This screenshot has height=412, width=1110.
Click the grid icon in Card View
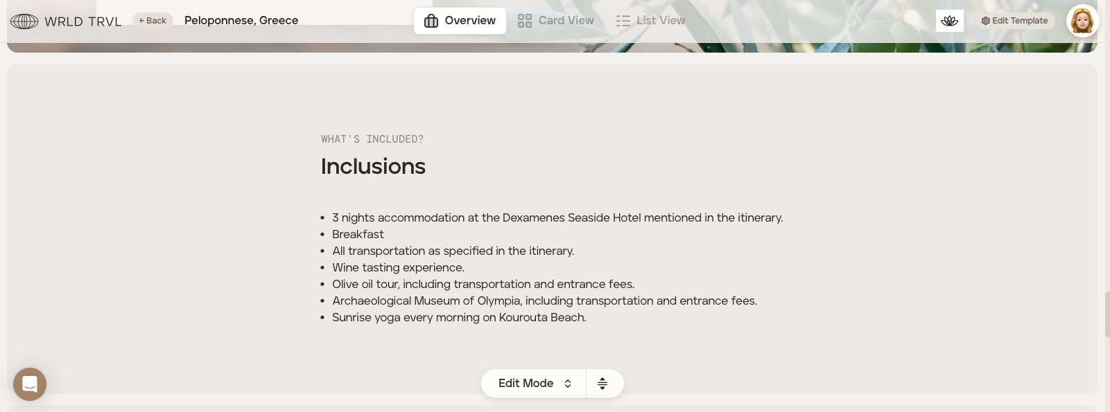[525, 21]
